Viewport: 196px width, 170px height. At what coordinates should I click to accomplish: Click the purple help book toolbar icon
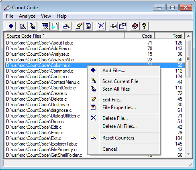point(135,26)
